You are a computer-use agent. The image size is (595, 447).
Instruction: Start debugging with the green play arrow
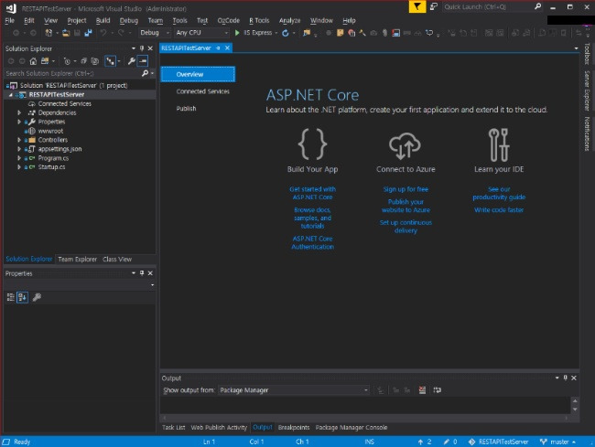[x=237, y=33]
